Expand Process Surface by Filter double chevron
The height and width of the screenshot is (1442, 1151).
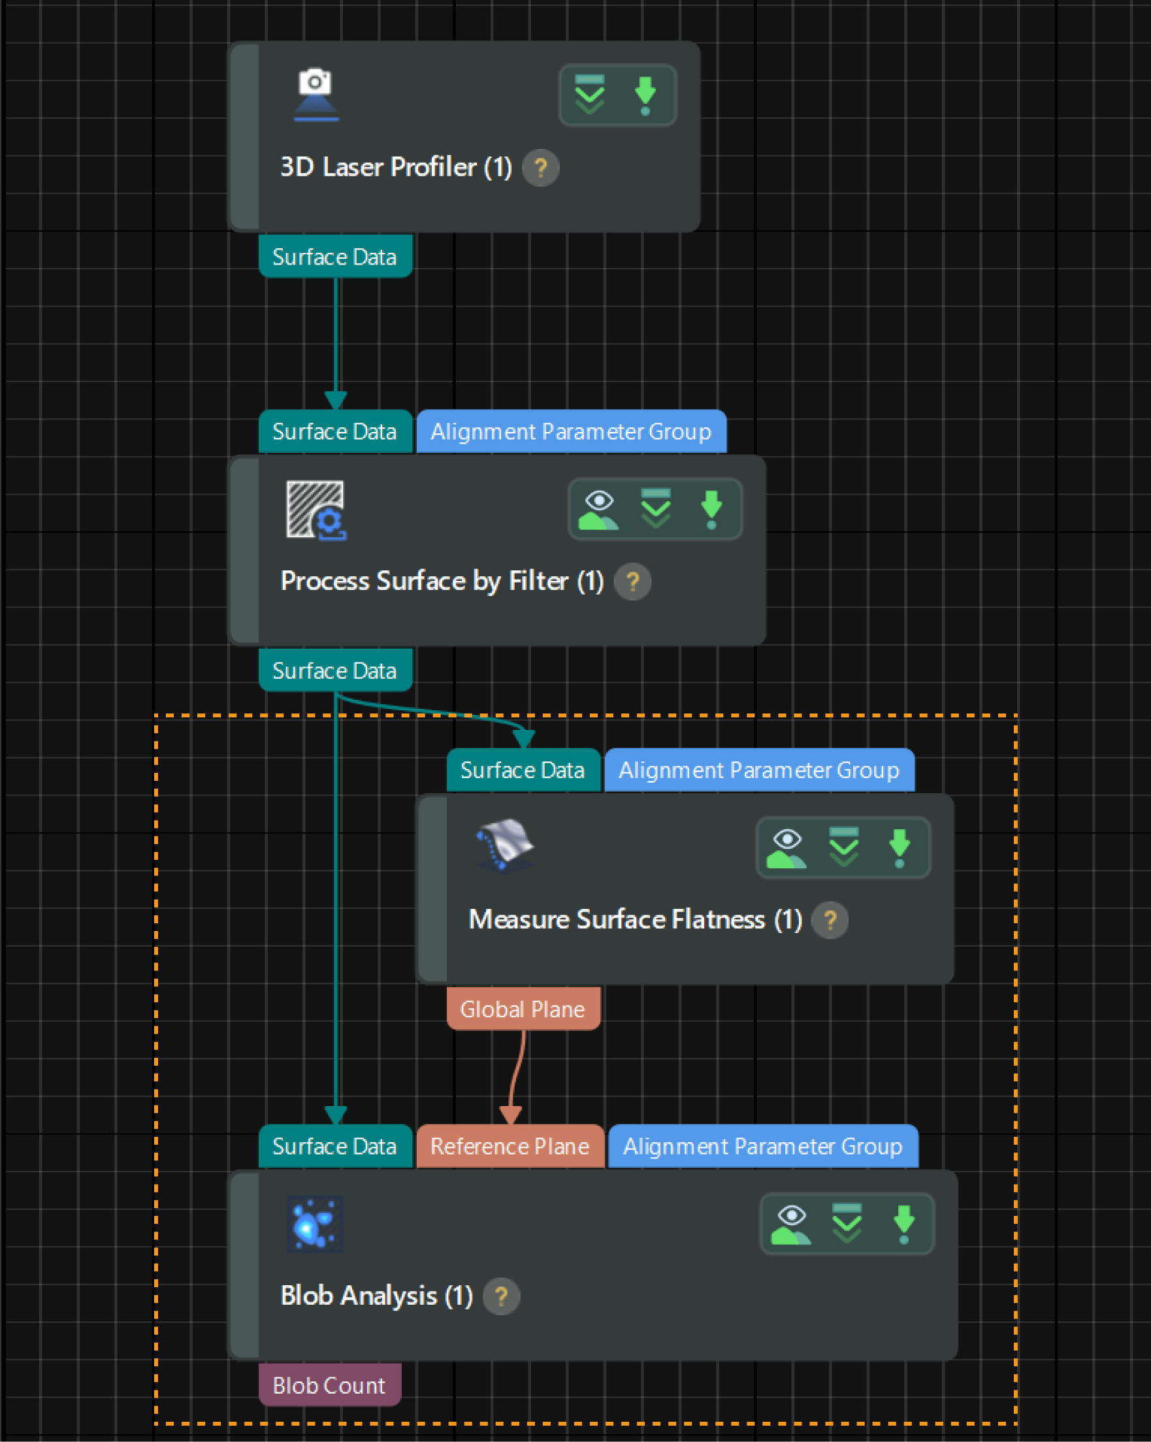655,510
